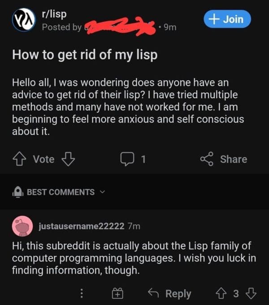Screen dimensions: 269x305
Task: Click the chevron beside Best Comments
Action: point(102,192)
